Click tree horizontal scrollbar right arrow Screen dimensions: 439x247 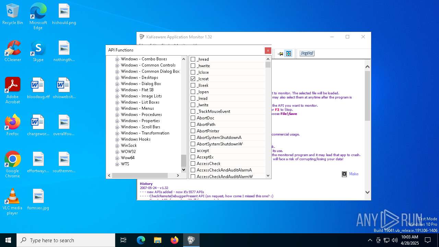click(178, 175)
